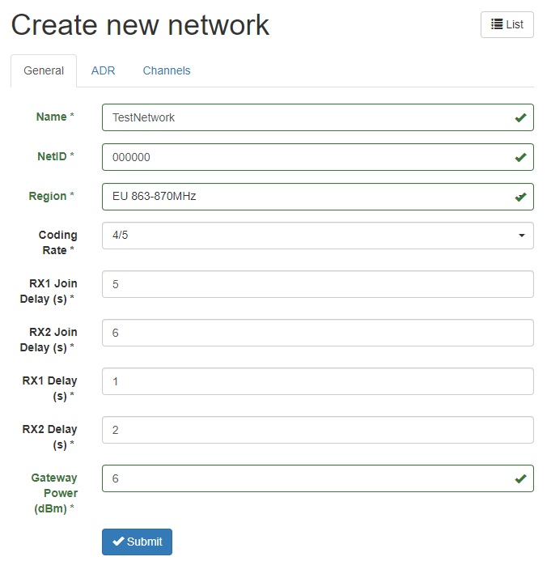
Task: Click the white checkmark icon on Submit
Action: pyautogui.click(x=118, y=542)
